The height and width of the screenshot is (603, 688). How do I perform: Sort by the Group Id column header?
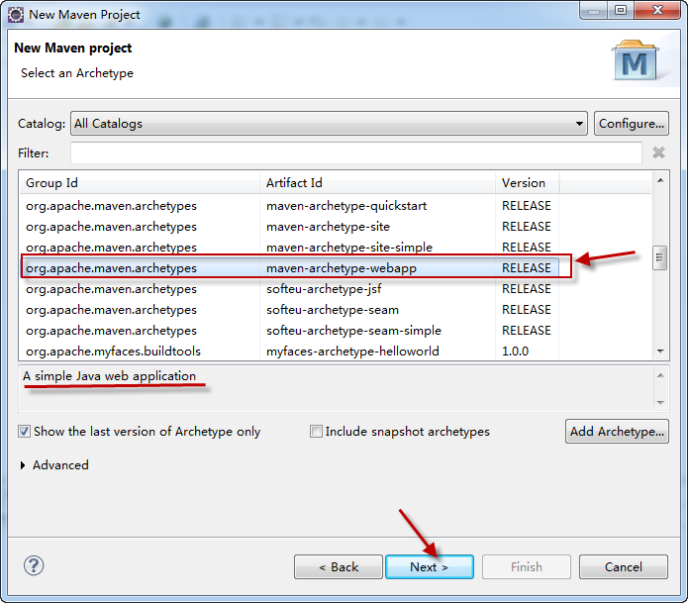point(140,182)
